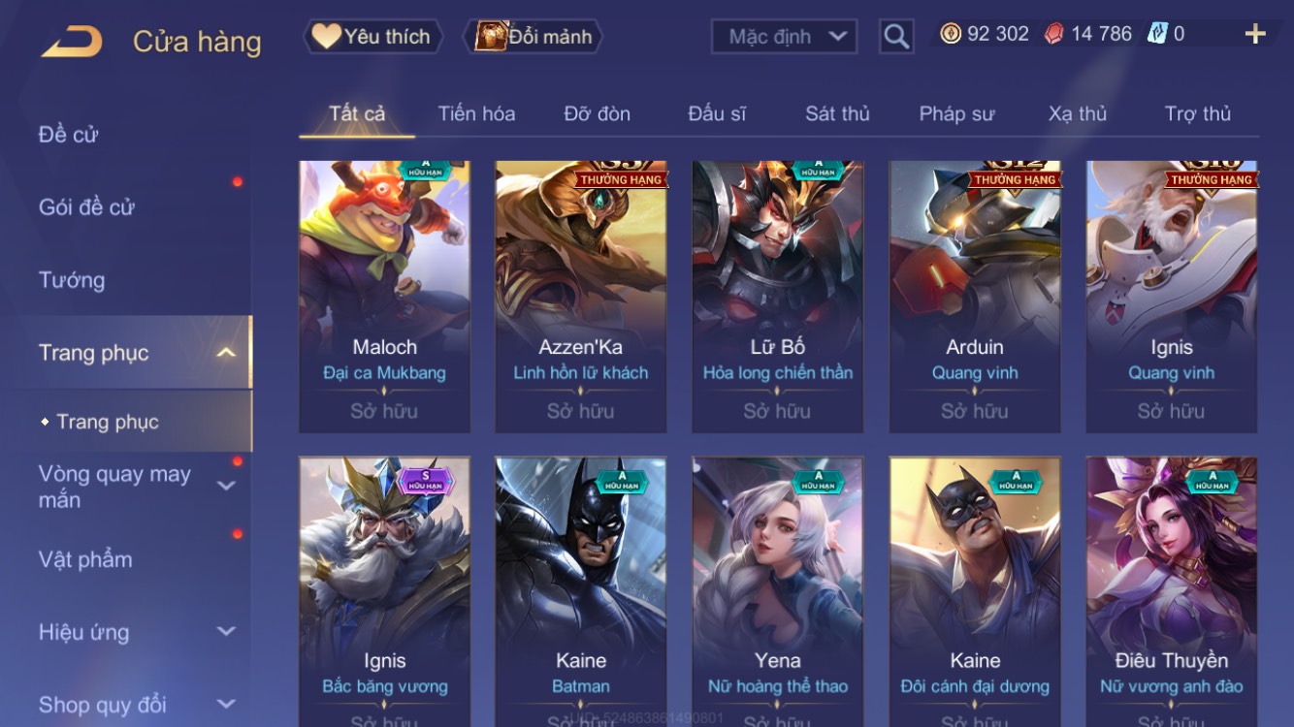
Task: Tap the red gem currency icon
Action: click(1053, 34)
